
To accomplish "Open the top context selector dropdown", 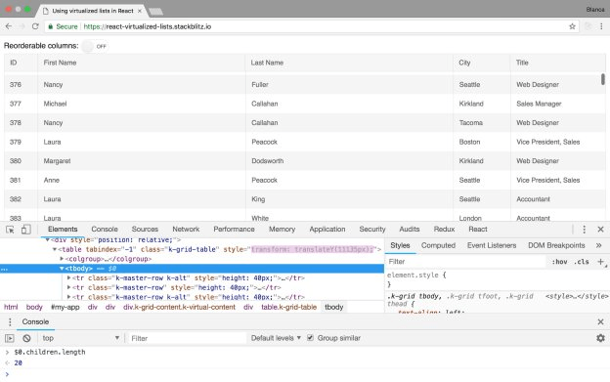I will tap(80, 338).
